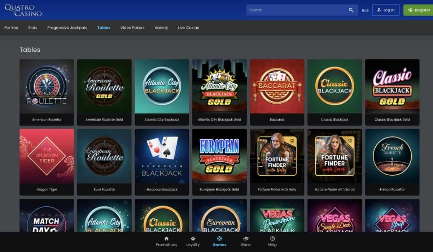Screen dimensions: 433x252
Task: Open the Progressive Jackpots tab
Action: click(67, 28)
